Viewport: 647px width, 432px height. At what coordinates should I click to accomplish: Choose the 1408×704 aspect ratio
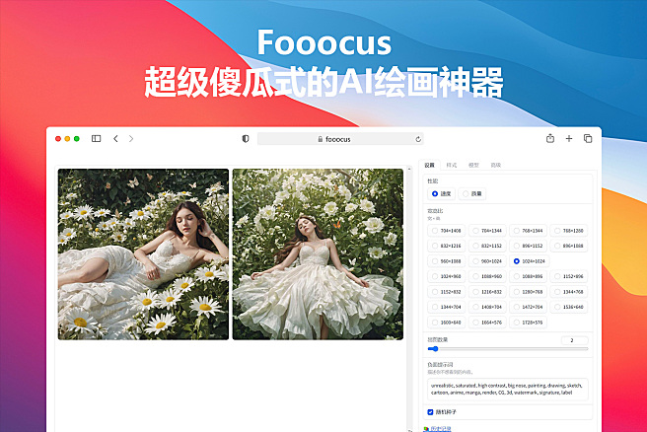[x=487, y=307]
